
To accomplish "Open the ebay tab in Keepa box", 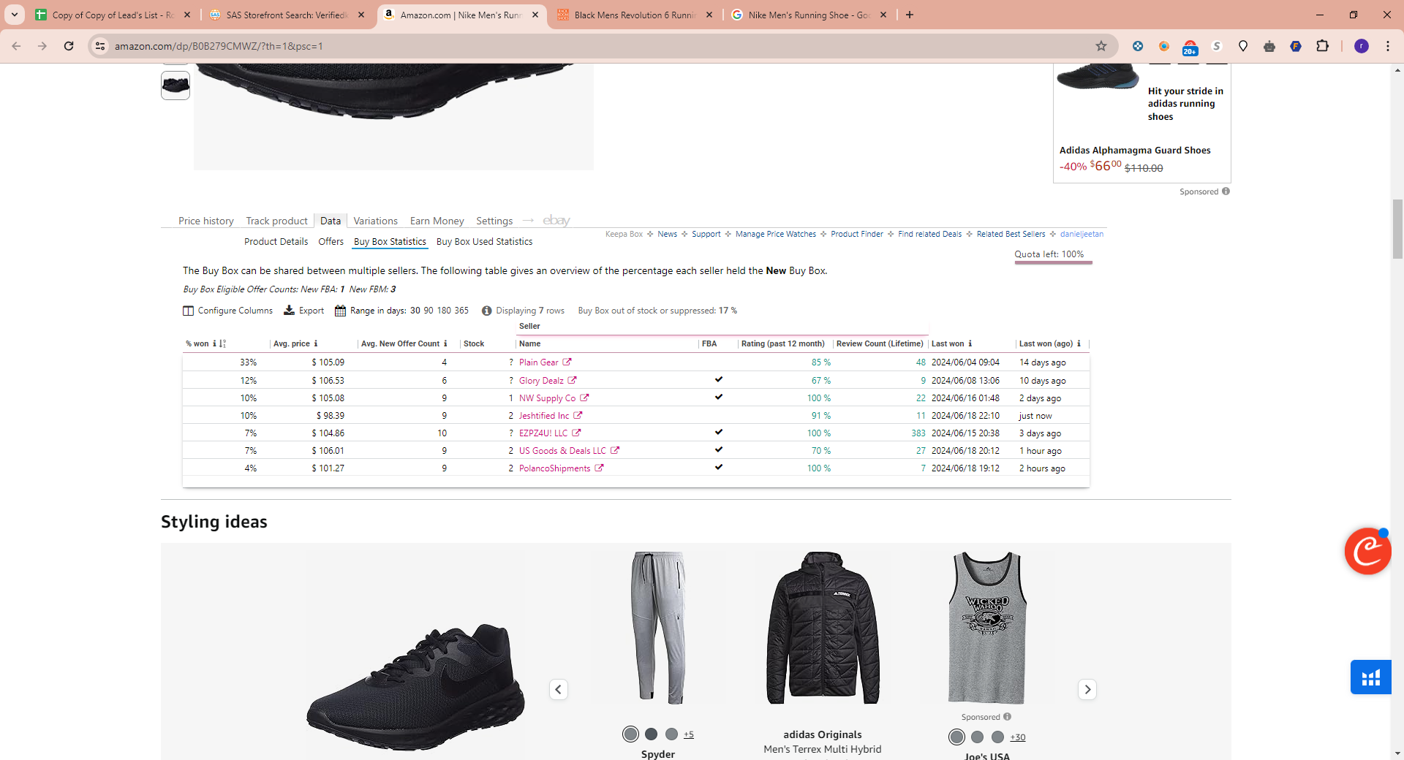I will point(556,221).
